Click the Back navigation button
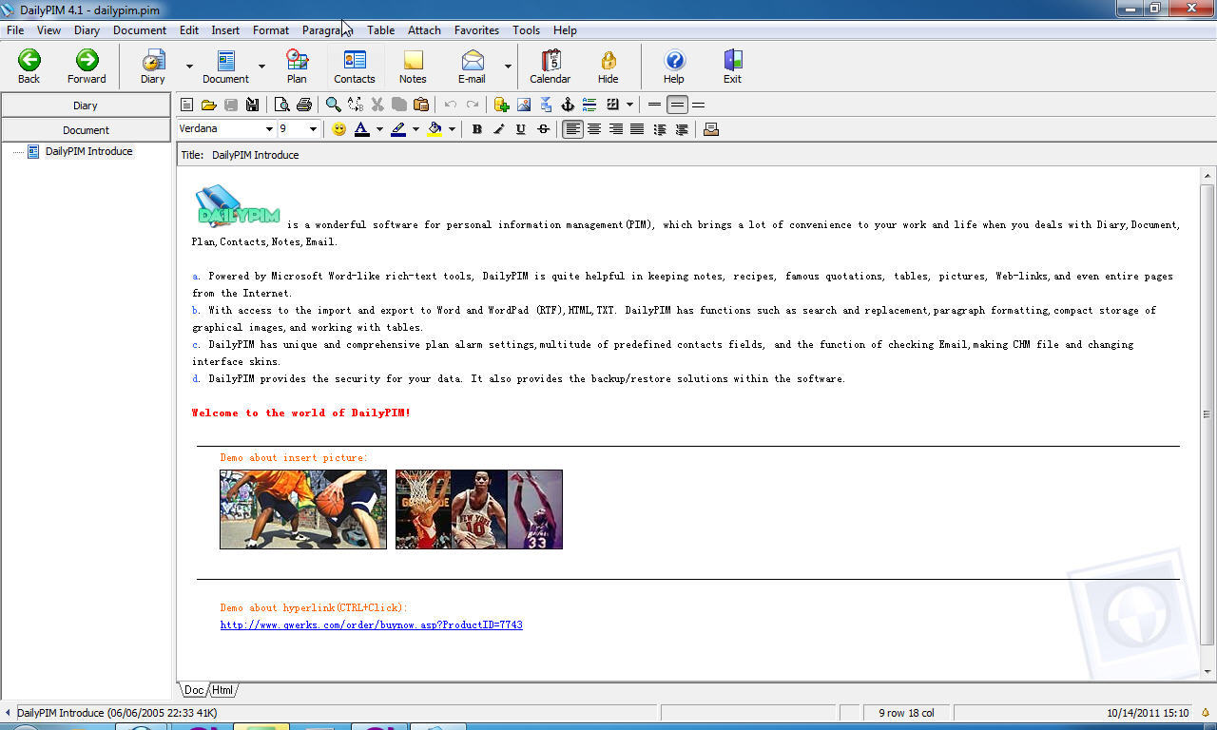The image size is (1217, 730). 29,67
